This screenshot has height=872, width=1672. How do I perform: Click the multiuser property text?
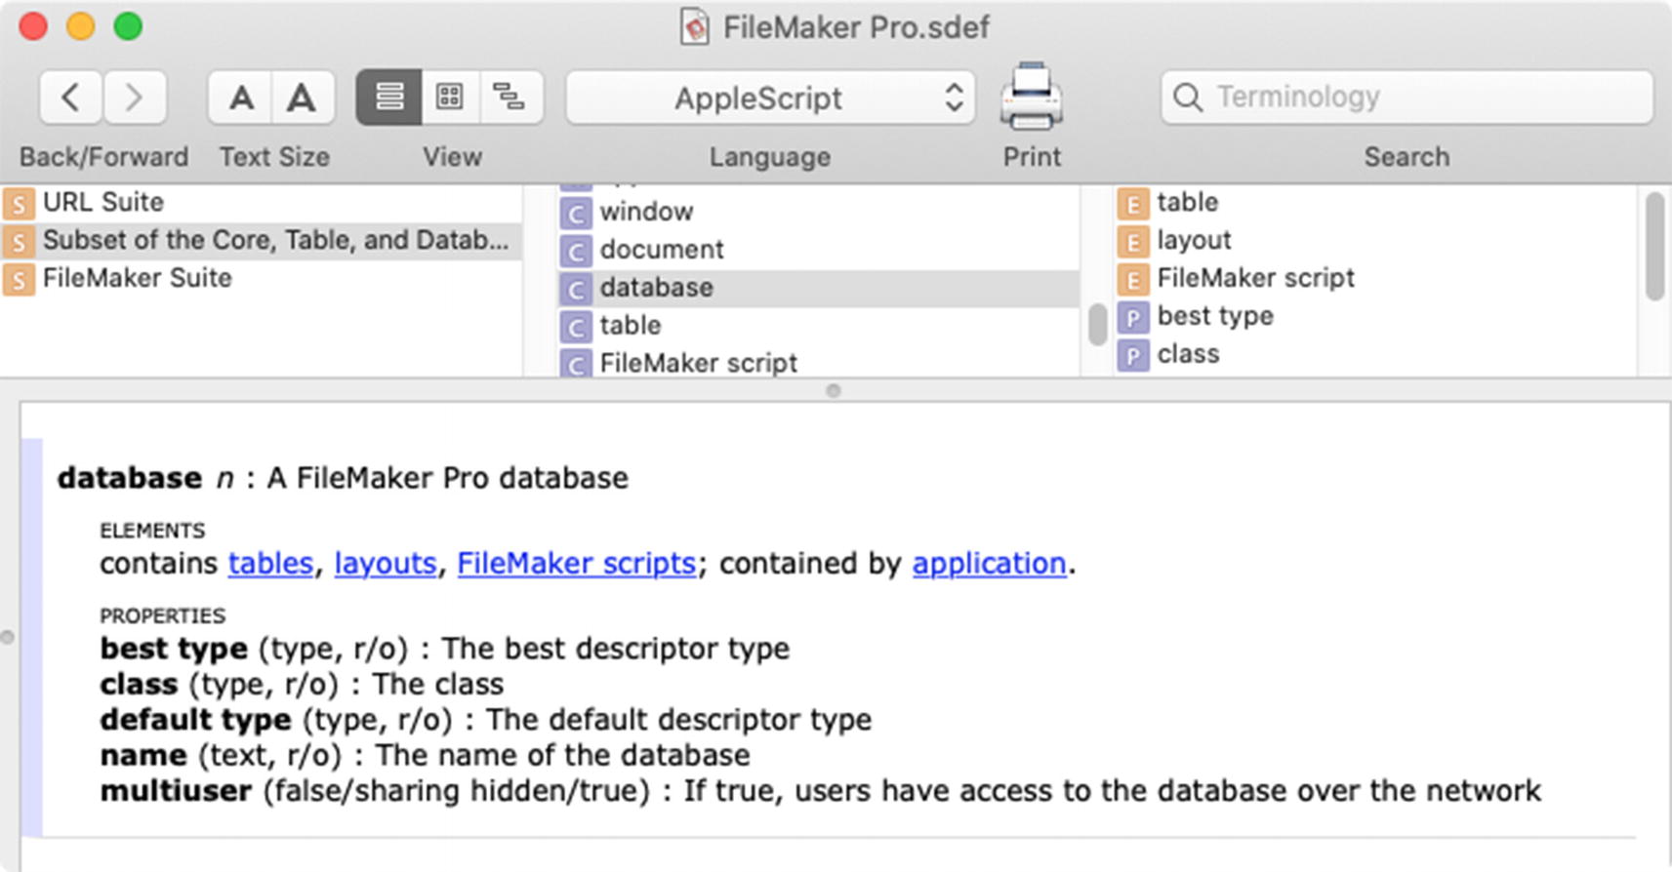(x=821, y=790)
